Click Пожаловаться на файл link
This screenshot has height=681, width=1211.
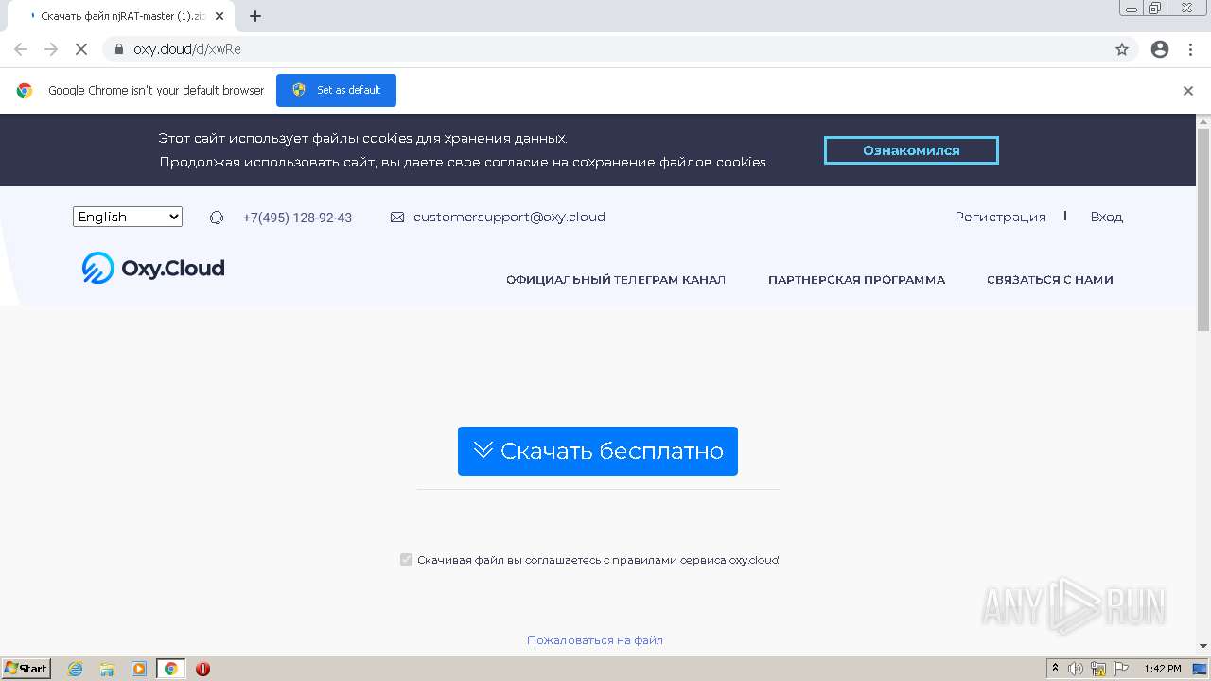coord(595,640)
